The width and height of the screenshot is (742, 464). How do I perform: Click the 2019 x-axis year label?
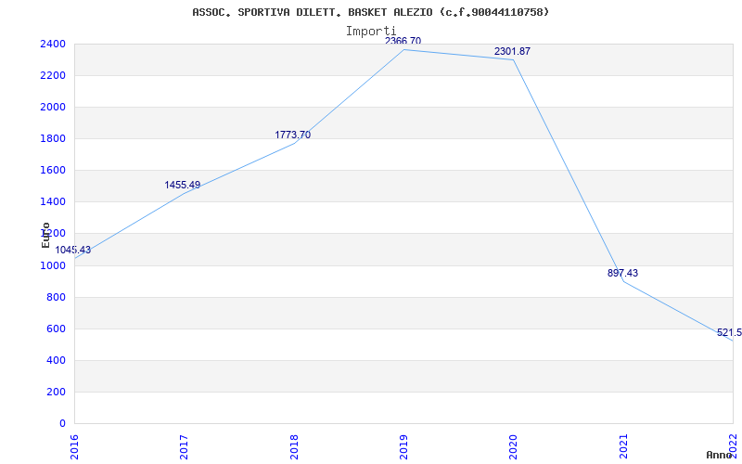point(403,446)
